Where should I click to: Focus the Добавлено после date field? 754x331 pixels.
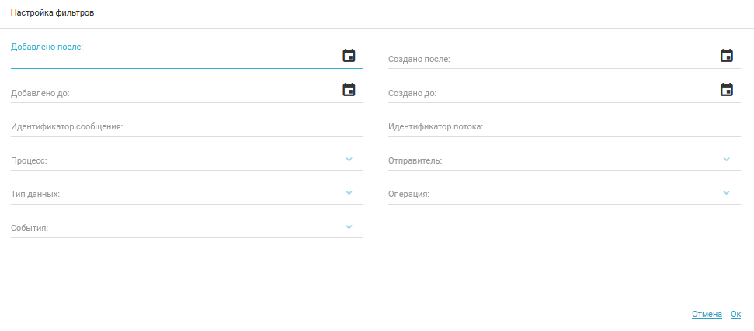[x=171, y=59]
